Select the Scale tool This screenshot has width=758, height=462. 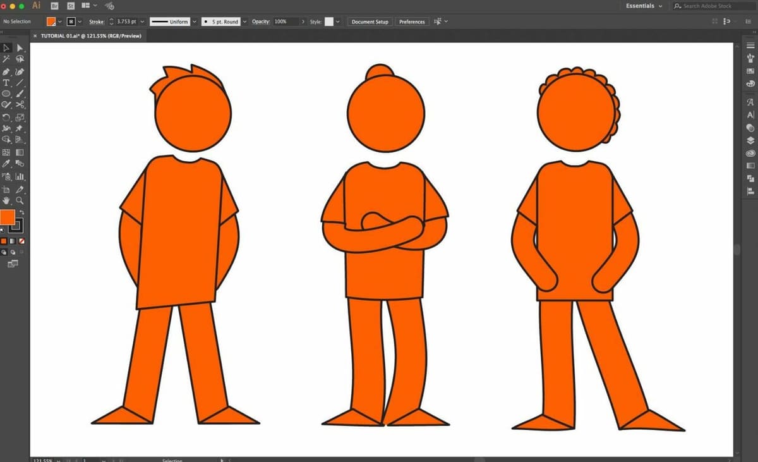tap(20, 118)
